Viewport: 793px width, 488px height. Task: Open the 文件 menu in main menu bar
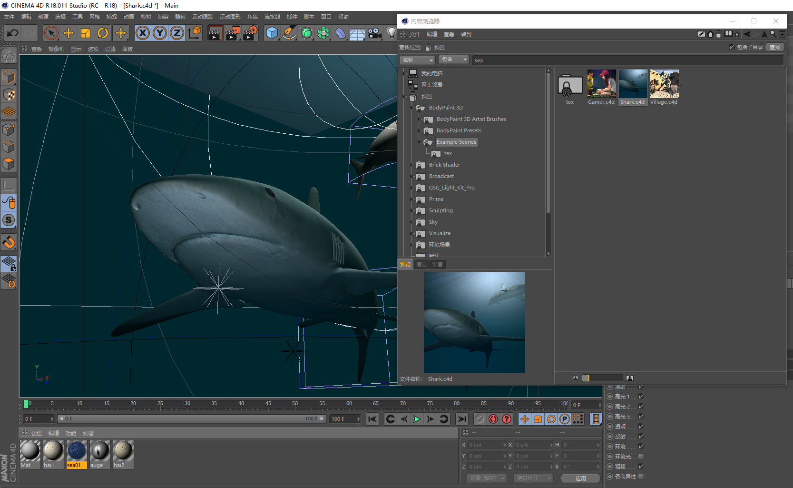[x=9, y=17]
